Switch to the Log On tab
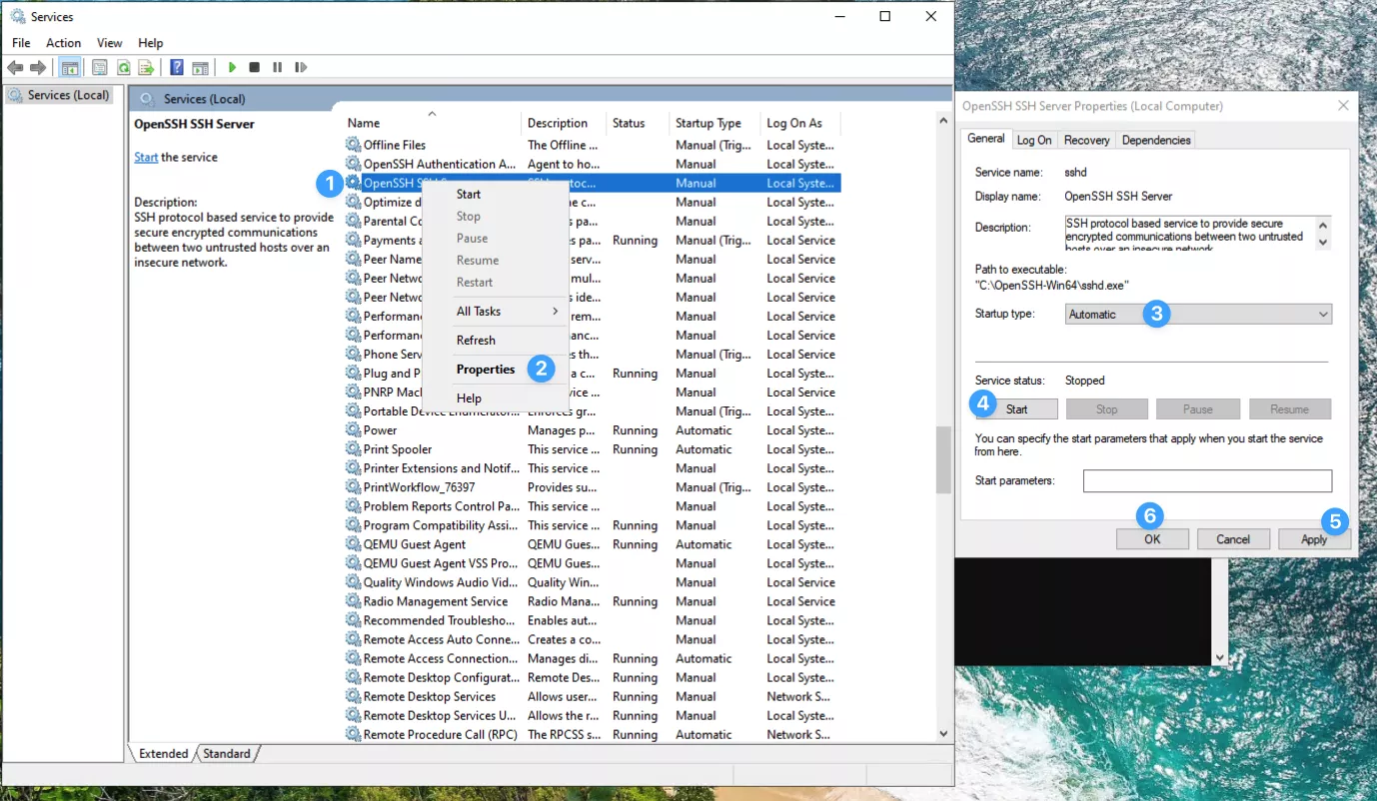Image resolution: width=1377 pixels, height=801 pixels. coord(1033,140)
